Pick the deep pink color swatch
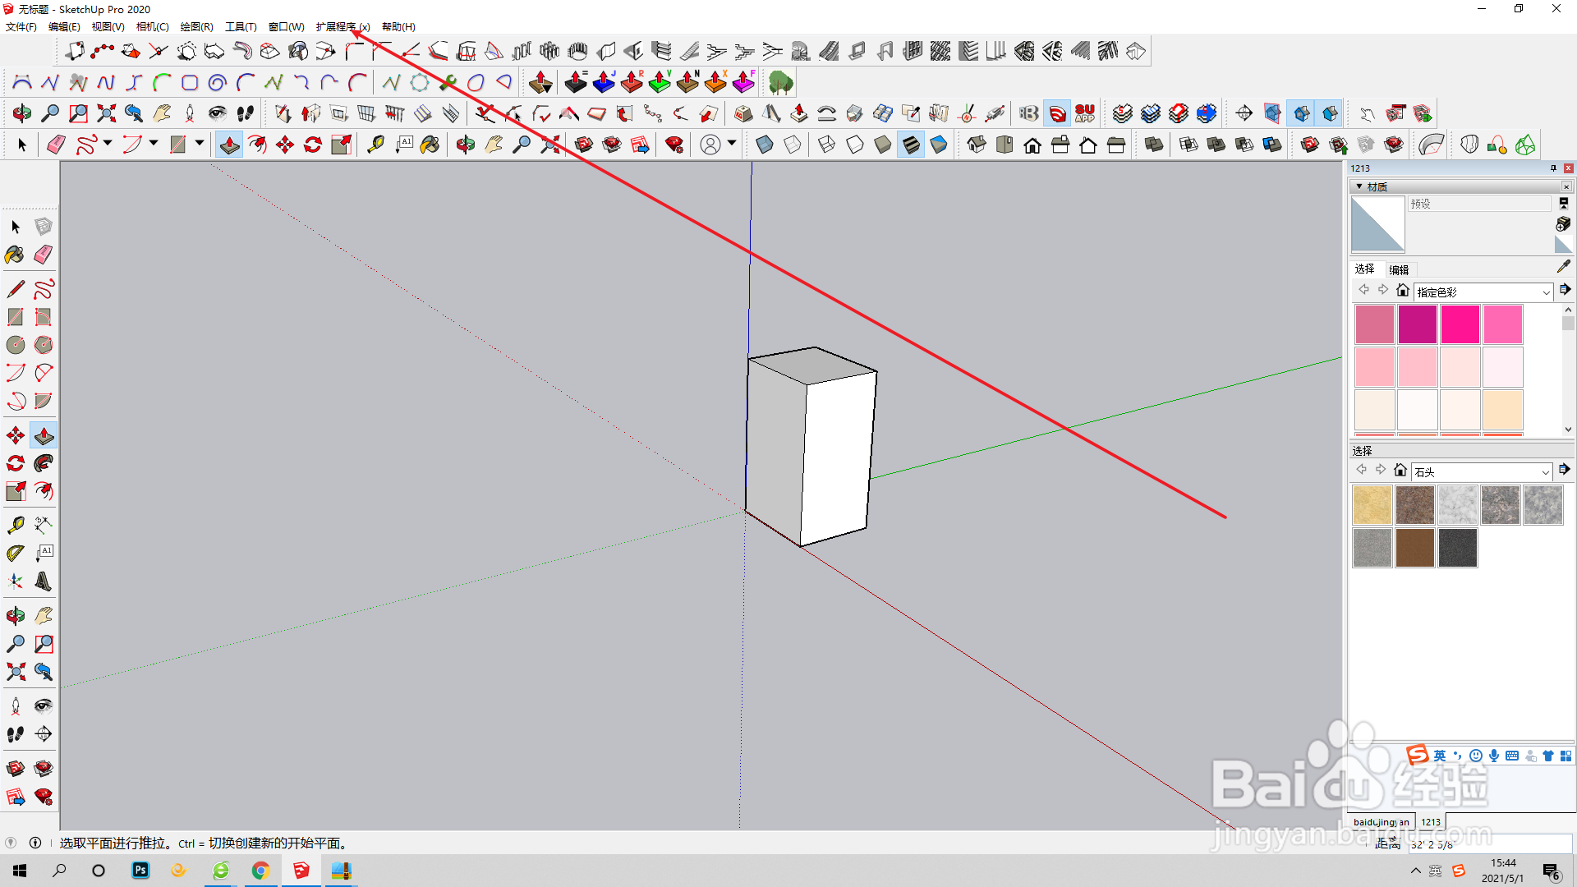Image resolution: width=1577 pixels, height=887 pixels. [x=1460, y=324]
